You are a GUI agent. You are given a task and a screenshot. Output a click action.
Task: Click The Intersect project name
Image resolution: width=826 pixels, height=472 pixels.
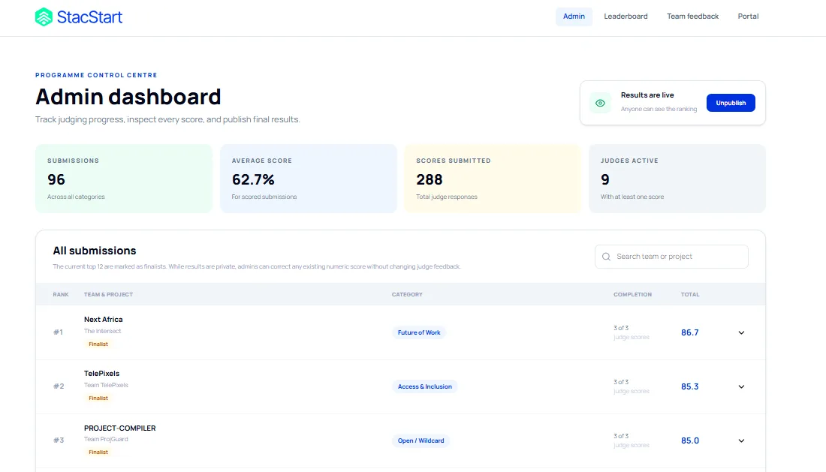tap(102, 331)
